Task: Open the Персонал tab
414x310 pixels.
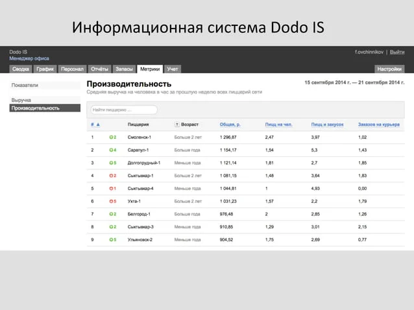Action: point(72,69)
